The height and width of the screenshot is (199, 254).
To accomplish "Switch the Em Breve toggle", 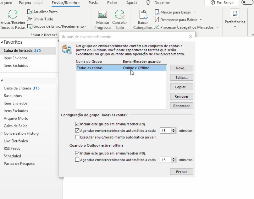I will pos(247,2).
